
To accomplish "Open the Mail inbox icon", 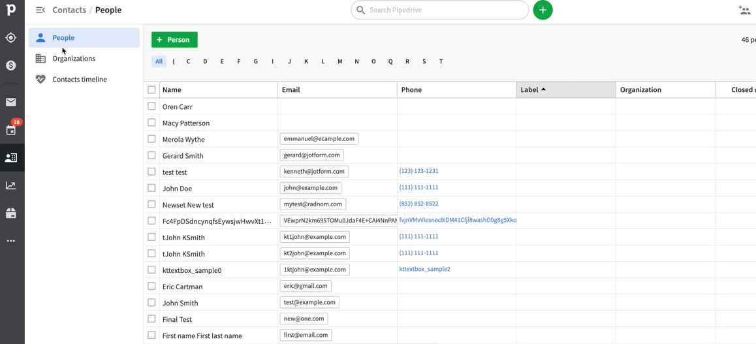I will (11, 102).
